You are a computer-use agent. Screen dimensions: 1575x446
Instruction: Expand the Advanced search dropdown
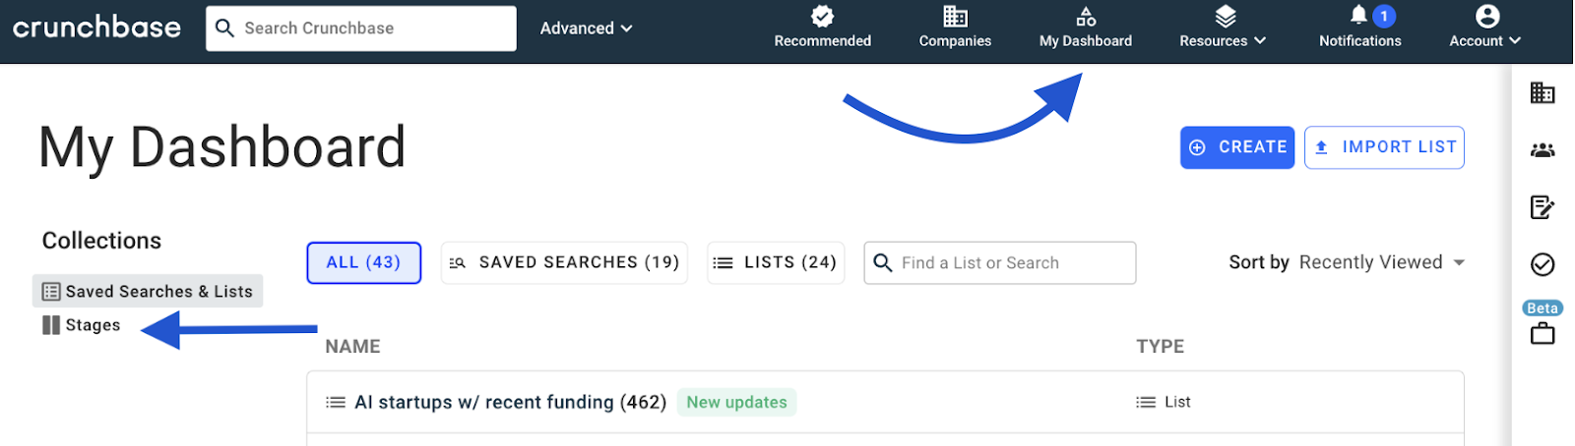(x=586, y=28)
